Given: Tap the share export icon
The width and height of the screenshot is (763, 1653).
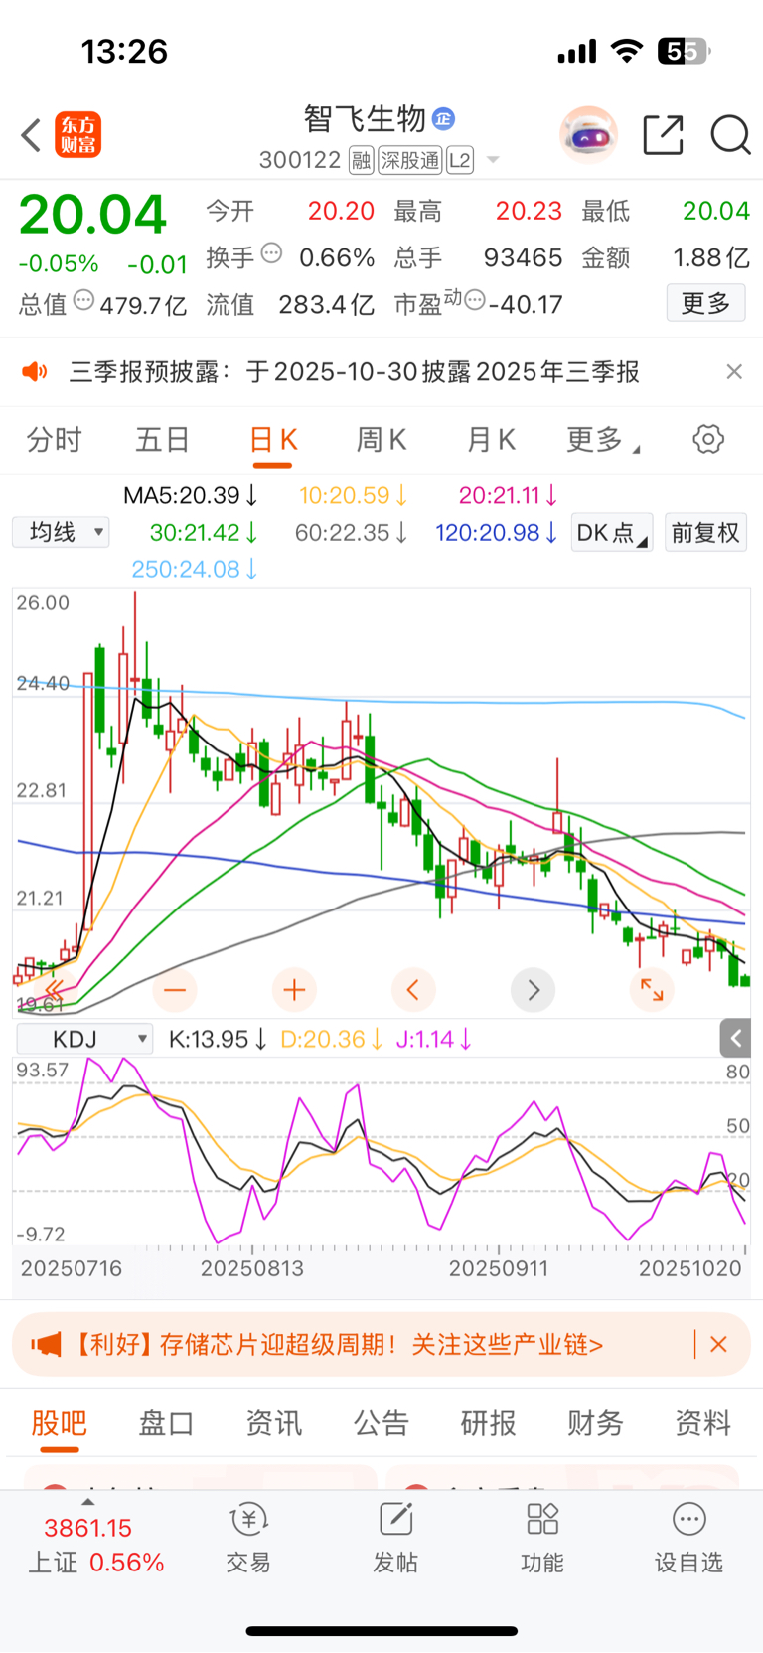Looking at the screenshot, I should pyautogui.click(x=663, y=135).
